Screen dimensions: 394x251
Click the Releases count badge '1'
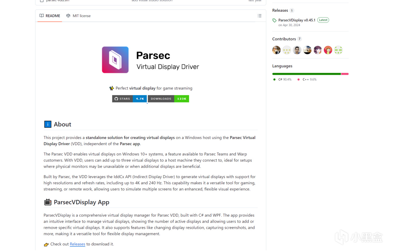pos(292,10)
